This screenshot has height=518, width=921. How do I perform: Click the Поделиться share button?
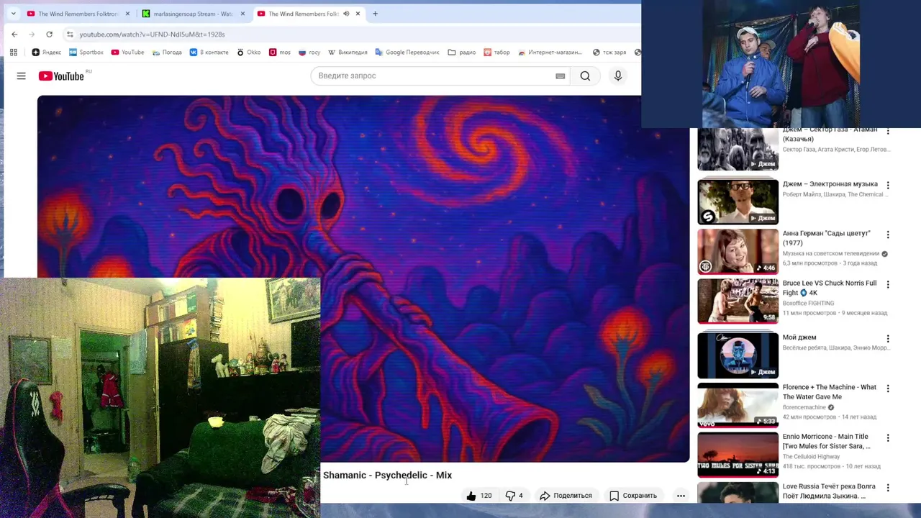[566, 496]
